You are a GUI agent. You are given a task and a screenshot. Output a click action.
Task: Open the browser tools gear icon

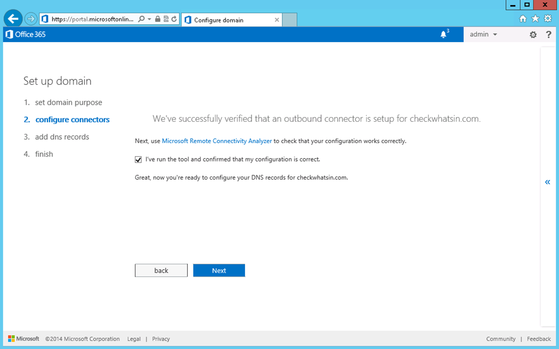[x=548, y=19]
